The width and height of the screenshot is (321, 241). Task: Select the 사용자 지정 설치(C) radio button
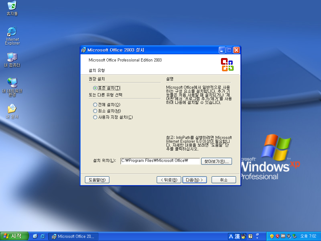[113, 117]
